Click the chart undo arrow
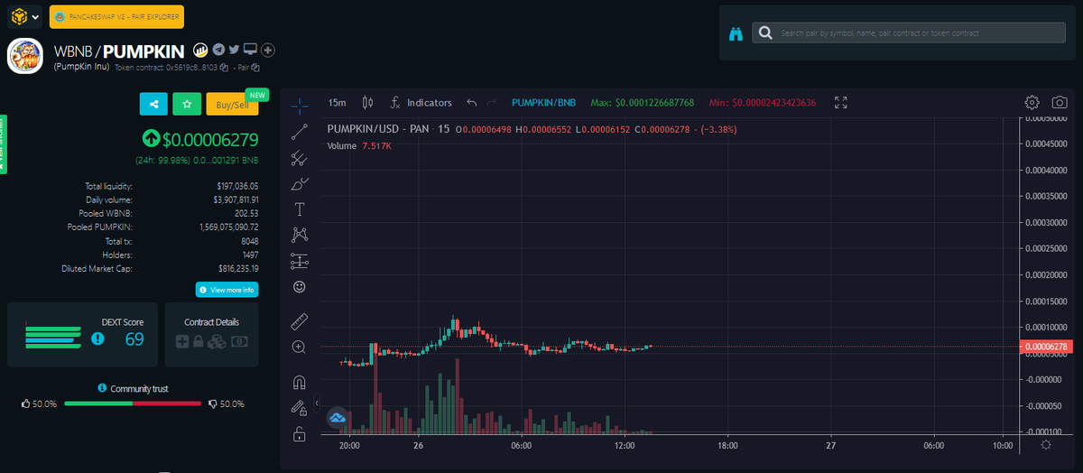 (x=472, y=103)
